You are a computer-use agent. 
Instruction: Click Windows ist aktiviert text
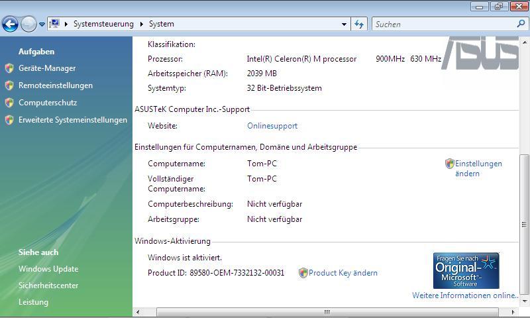pos(185,258)
